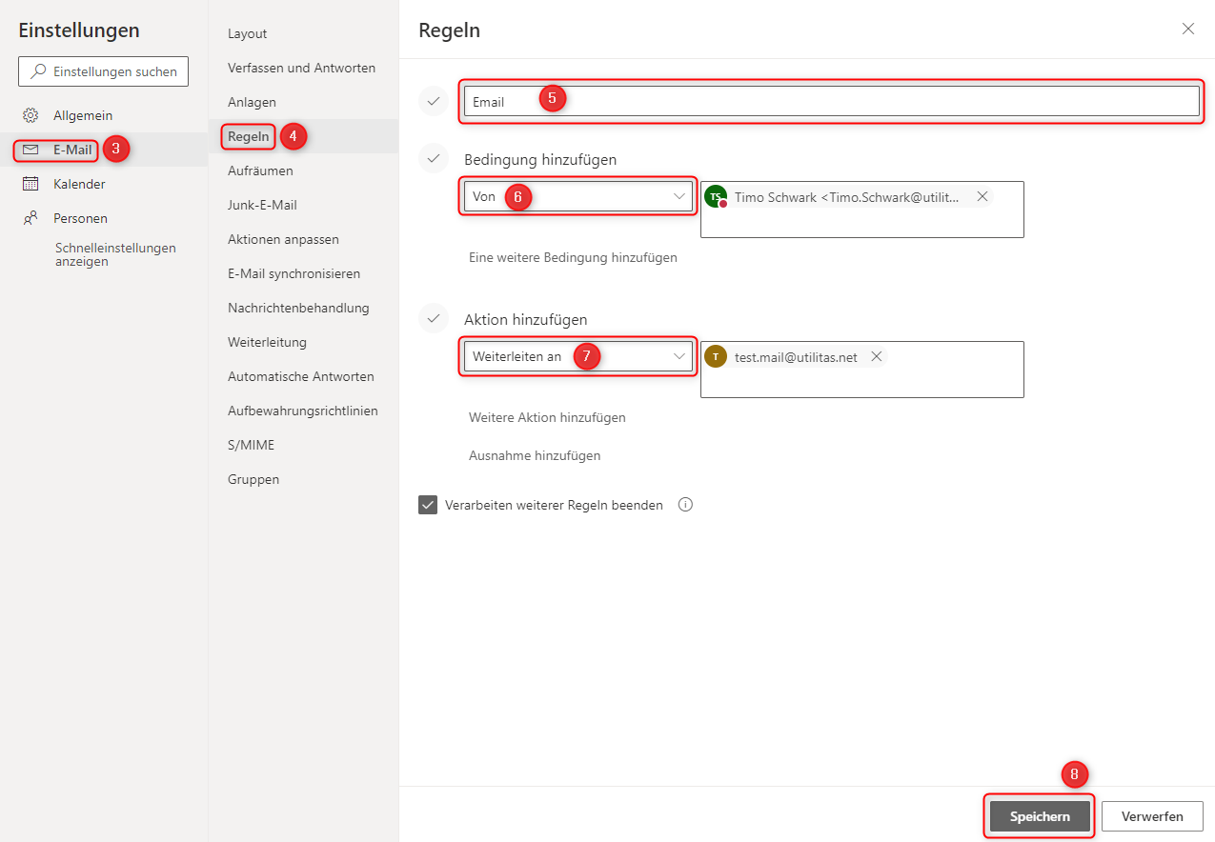Click the Verwerfen button
The image size is (1215, 842).
[x=1152, y=816]
